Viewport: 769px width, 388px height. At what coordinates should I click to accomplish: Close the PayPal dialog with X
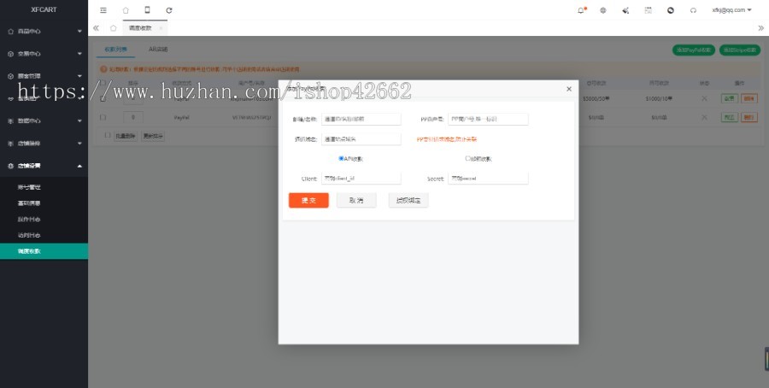(569, 89)
